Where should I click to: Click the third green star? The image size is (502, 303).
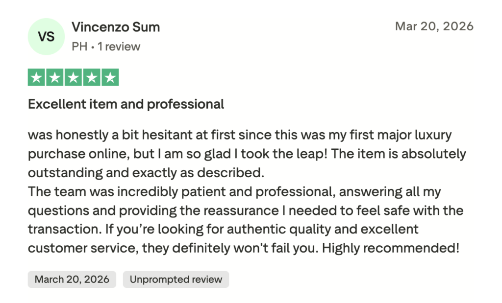73,77
